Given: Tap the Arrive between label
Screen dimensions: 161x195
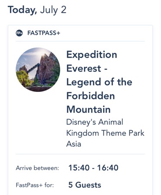Looking at the screenshot, I should pyautogui.click(x=37, y=168).
